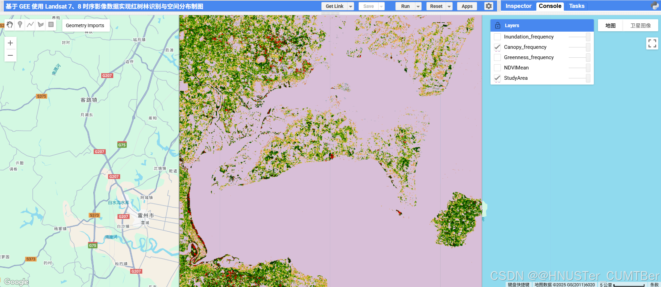The width and height of the screenshot is (661, 287).
Task: Click the script title text
Action: click(x=104, y=6)
